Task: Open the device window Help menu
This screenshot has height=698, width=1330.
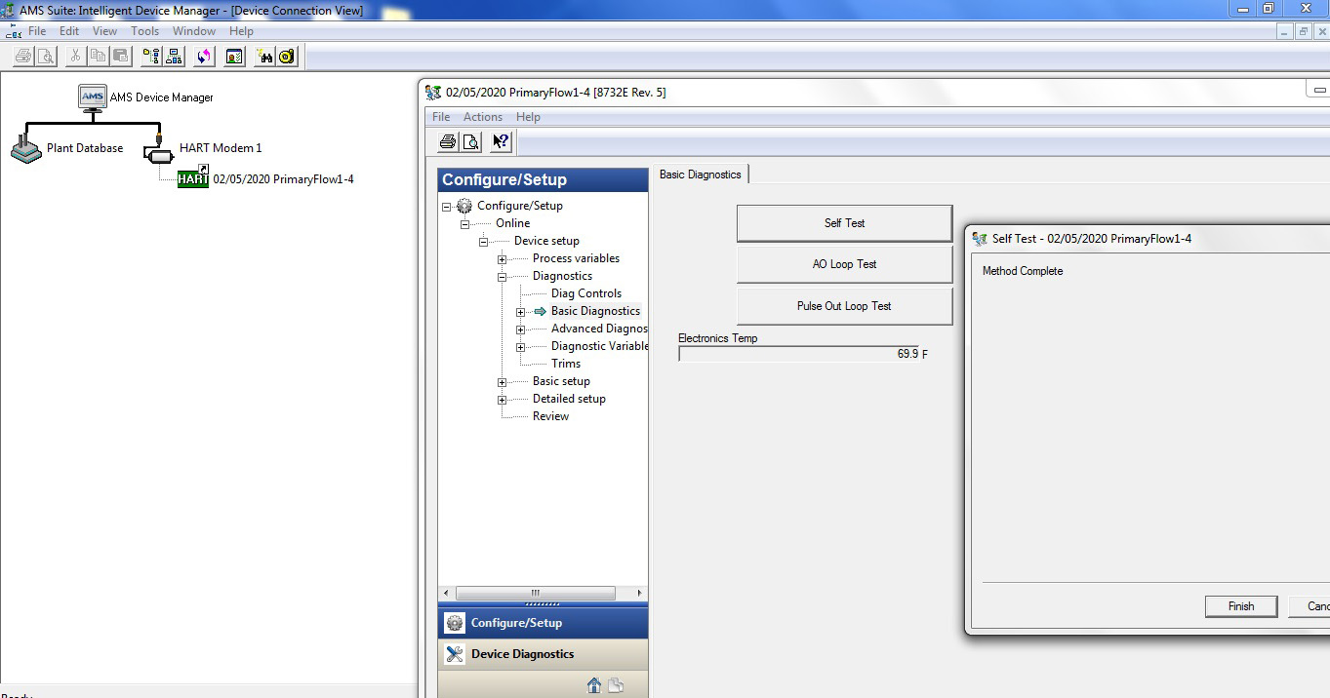Action: 528,117
